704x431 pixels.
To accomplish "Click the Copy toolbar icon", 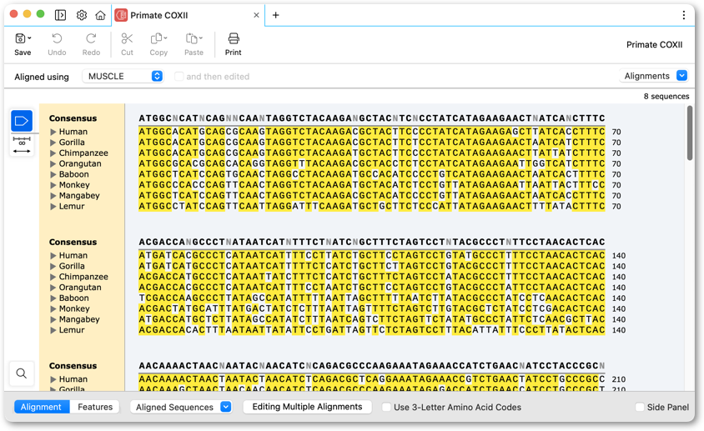I will click(x=156, y=38).
